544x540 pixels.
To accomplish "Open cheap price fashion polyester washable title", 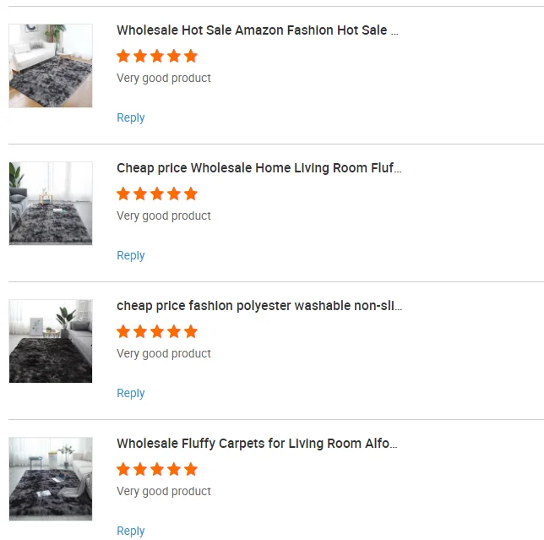I will (x=259, y=306).
